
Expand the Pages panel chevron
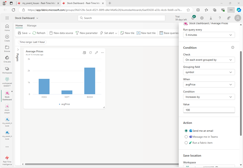[x=18, y=50]
